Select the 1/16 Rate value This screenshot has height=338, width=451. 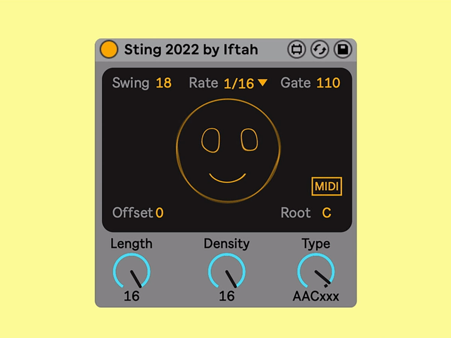pos(239,83)
